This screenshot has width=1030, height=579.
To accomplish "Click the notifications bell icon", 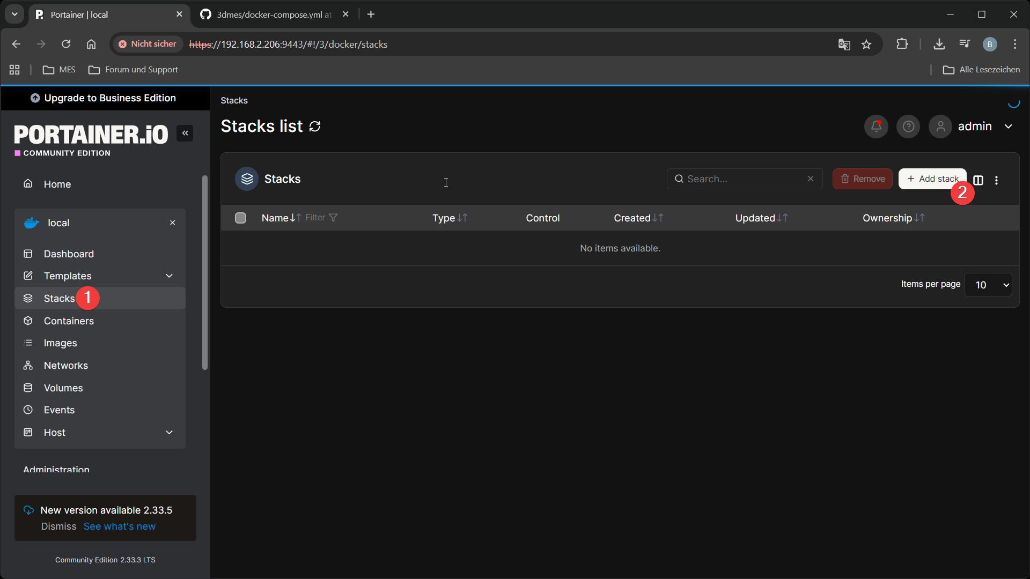I will point(876,127).
